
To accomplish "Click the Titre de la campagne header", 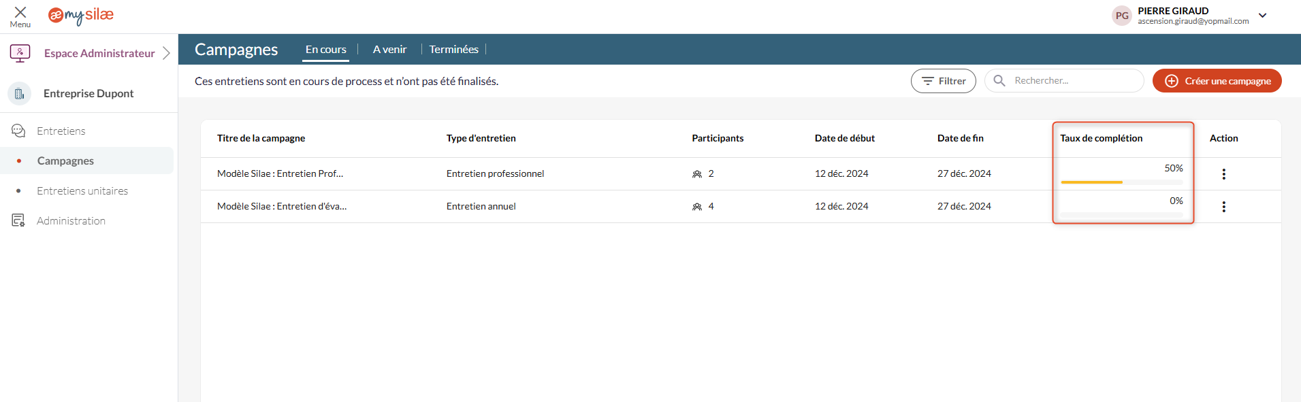I will tap(261, 138).
